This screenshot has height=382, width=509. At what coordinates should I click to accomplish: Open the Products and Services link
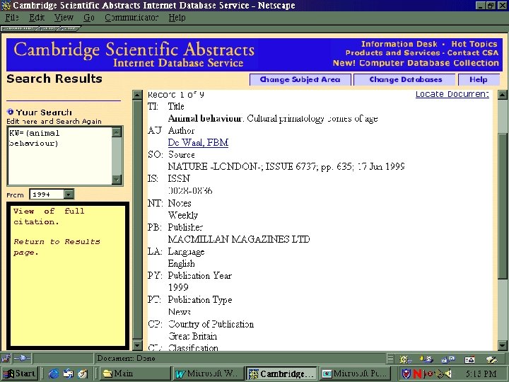[x=392, y=53]
